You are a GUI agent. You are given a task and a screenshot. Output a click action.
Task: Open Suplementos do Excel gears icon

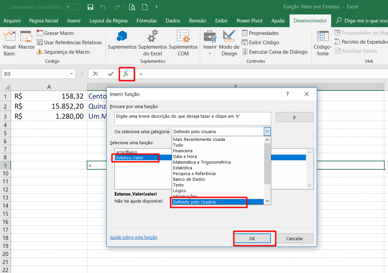tap(153, 43)
